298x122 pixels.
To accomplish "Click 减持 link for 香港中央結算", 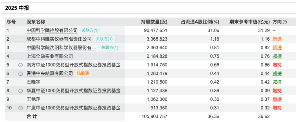I will [277, 74].
